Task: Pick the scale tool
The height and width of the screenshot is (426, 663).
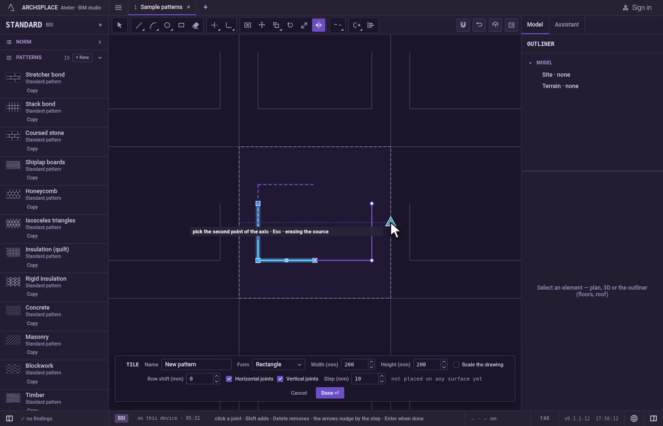Action: [305, 25]
